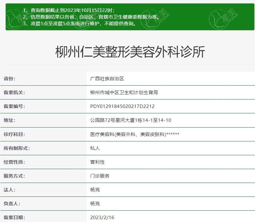
Task: Click the value 广西壮族自治区
Action: coord(107,79)
